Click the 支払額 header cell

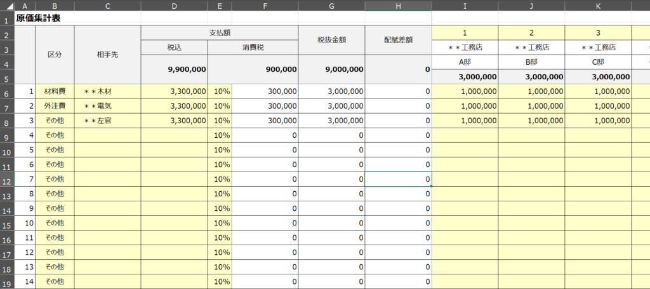220,32
